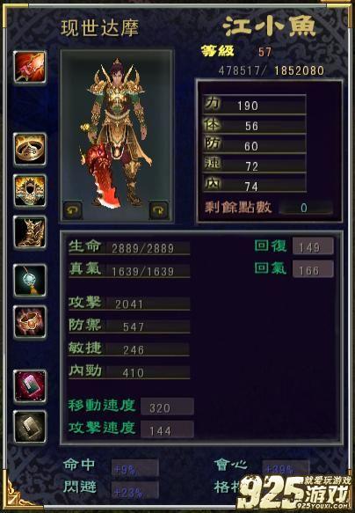Viewport: 355px width, 513px height.
Task: Click the bracelet equipment slot icon
Action: [x=30, y=321]
